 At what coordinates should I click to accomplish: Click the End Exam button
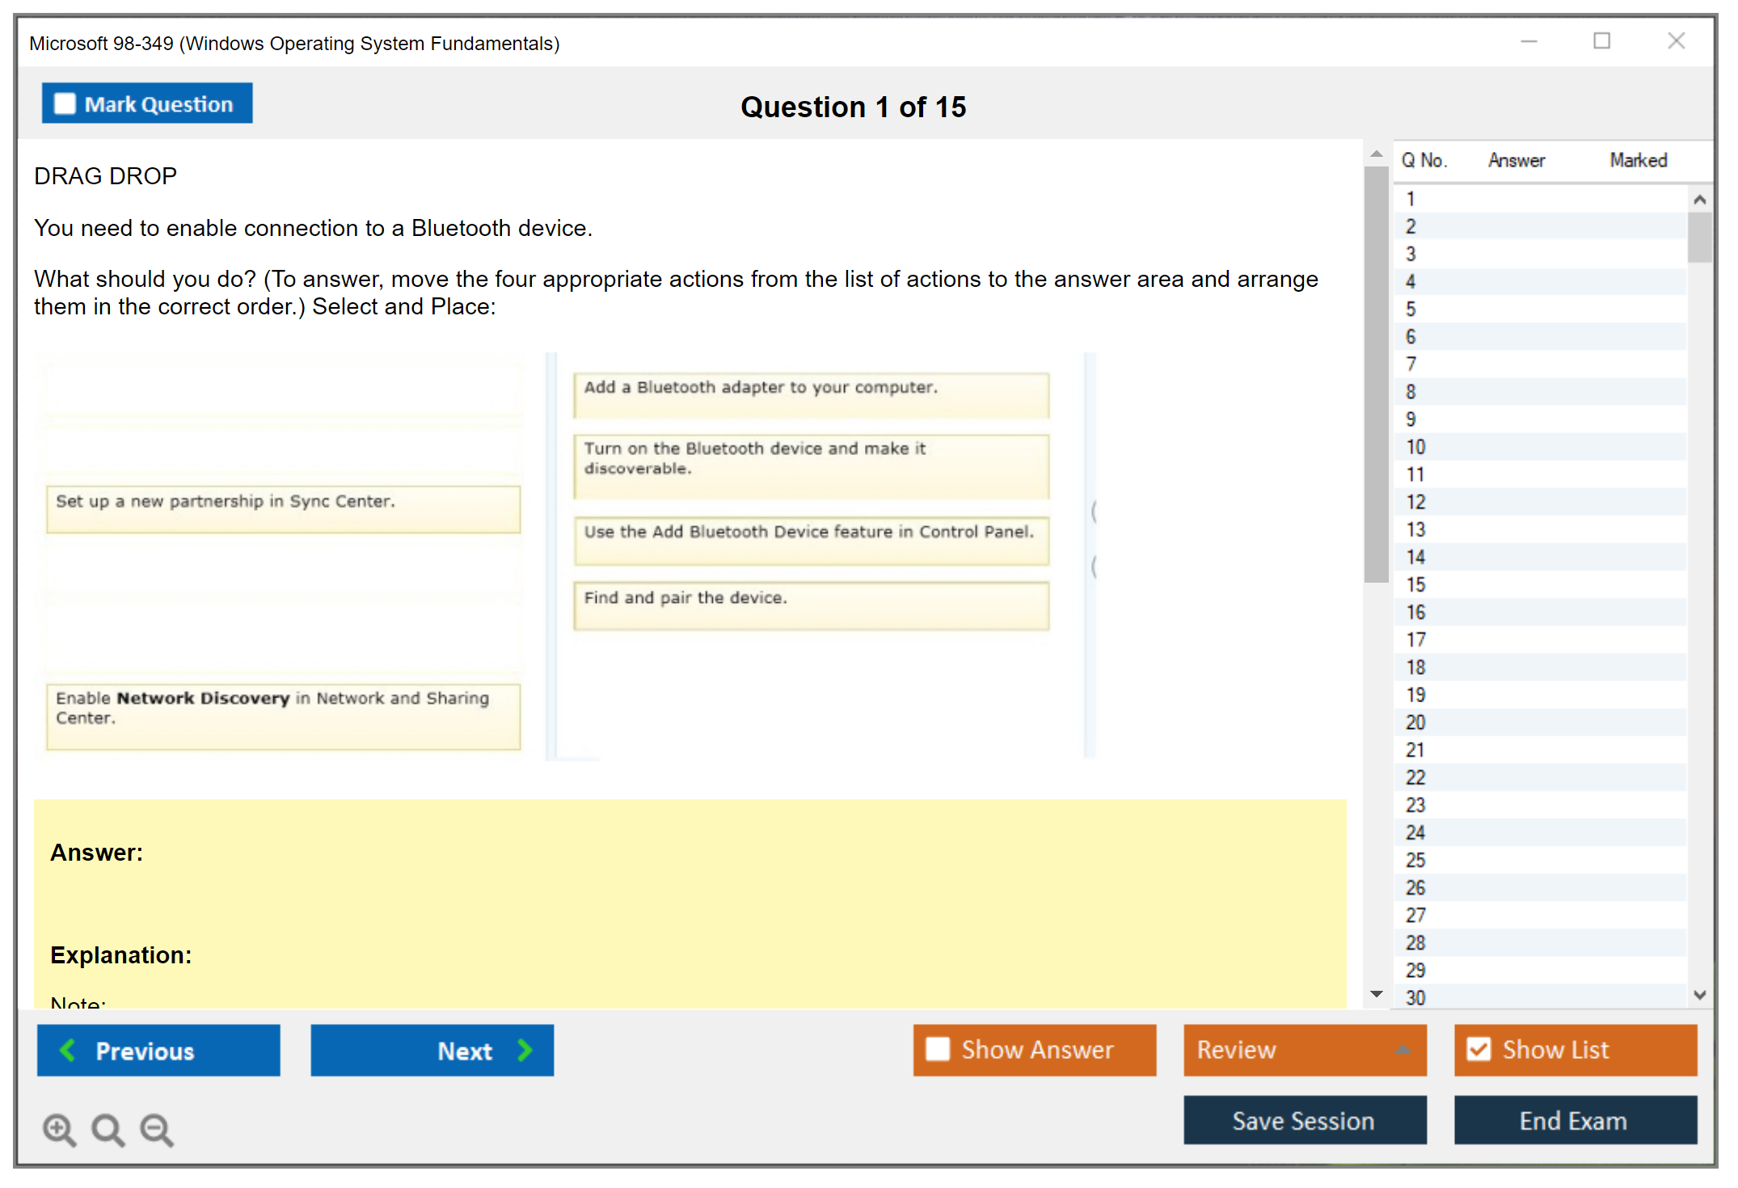pos(1574,1120)
